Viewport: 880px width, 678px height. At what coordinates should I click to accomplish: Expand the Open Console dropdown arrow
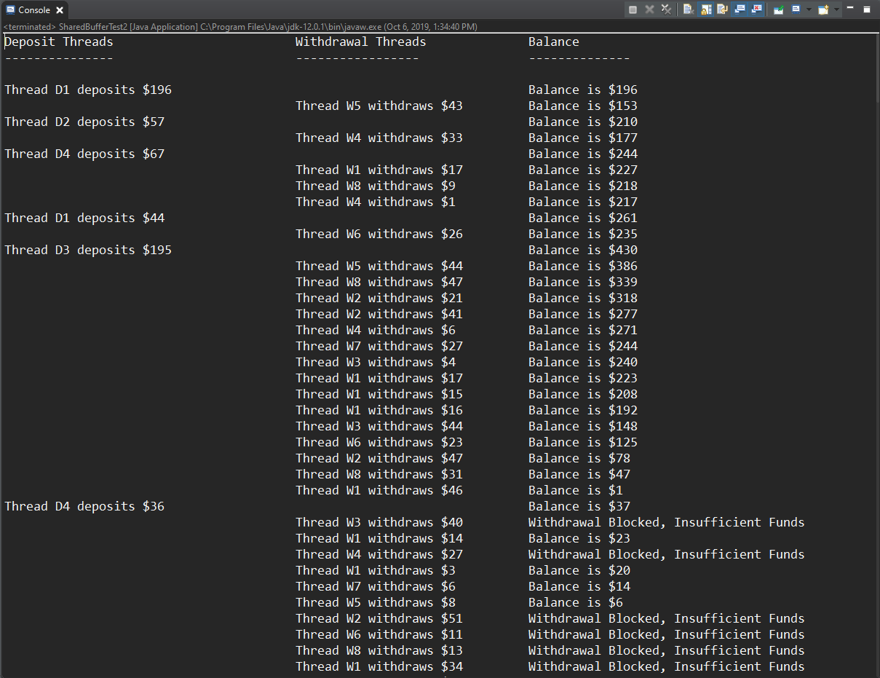[x=836, y=9]
